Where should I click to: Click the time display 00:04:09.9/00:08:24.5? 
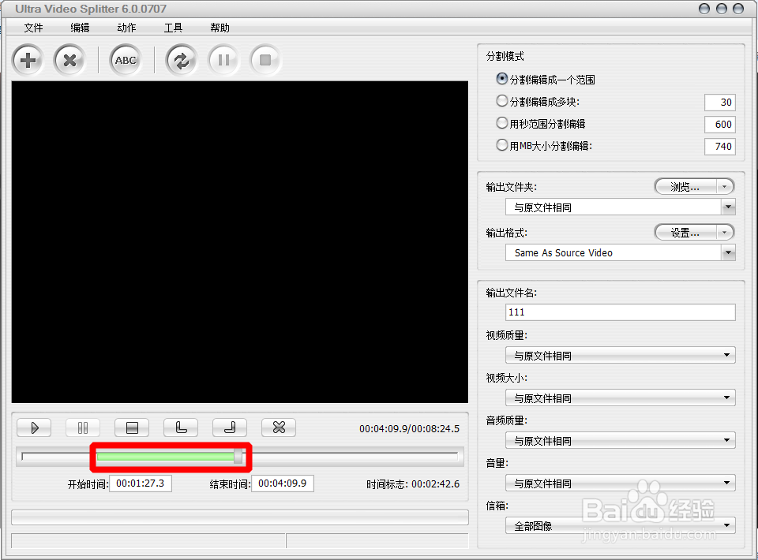click(x=409, y=429)
